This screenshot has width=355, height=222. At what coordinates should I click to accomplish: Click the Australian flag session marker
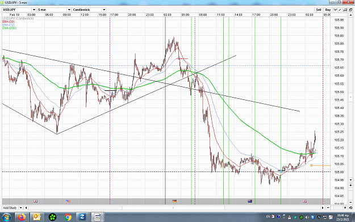pyautogui.click(x=250, y=201)
